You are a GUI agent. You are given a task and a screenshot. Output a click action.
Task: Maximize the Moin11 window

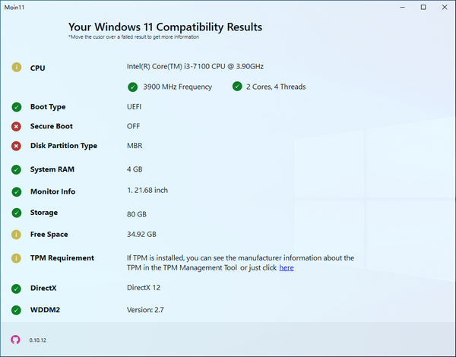423,8
